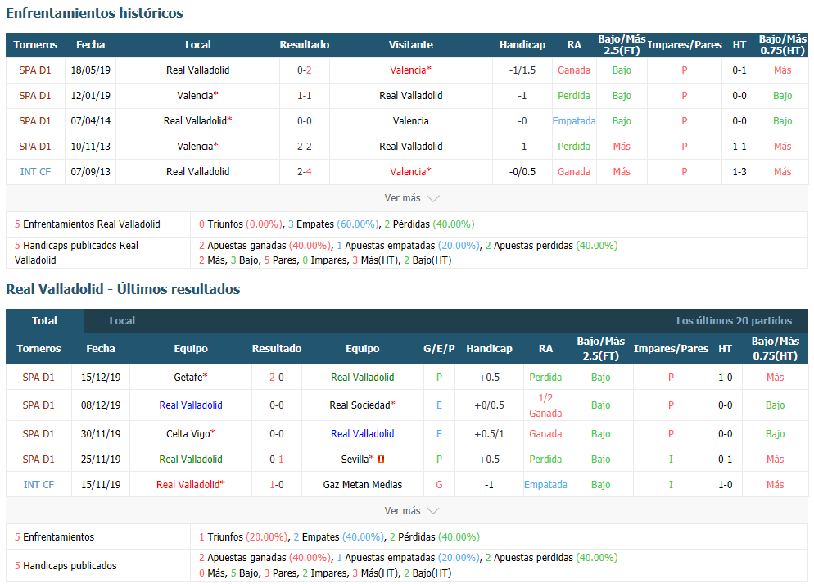814x584 pixels.
Task: Click the red card icon beside Sevilla
Action: (381, 460)
